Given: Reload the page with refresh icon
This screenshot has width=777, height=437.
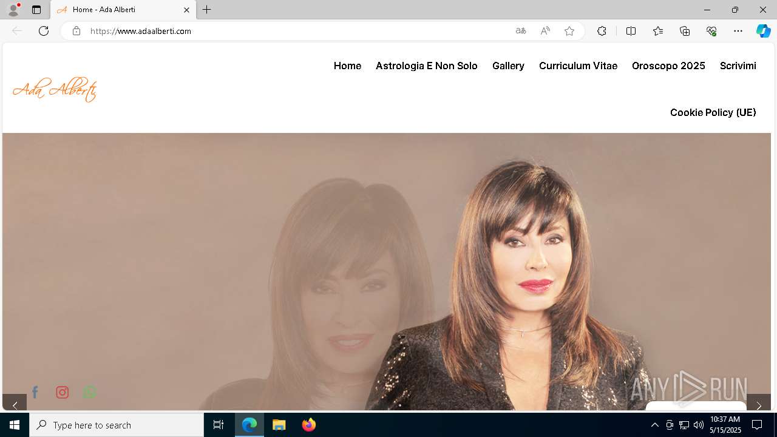Looking at the screenshot, I should point(44,31).
